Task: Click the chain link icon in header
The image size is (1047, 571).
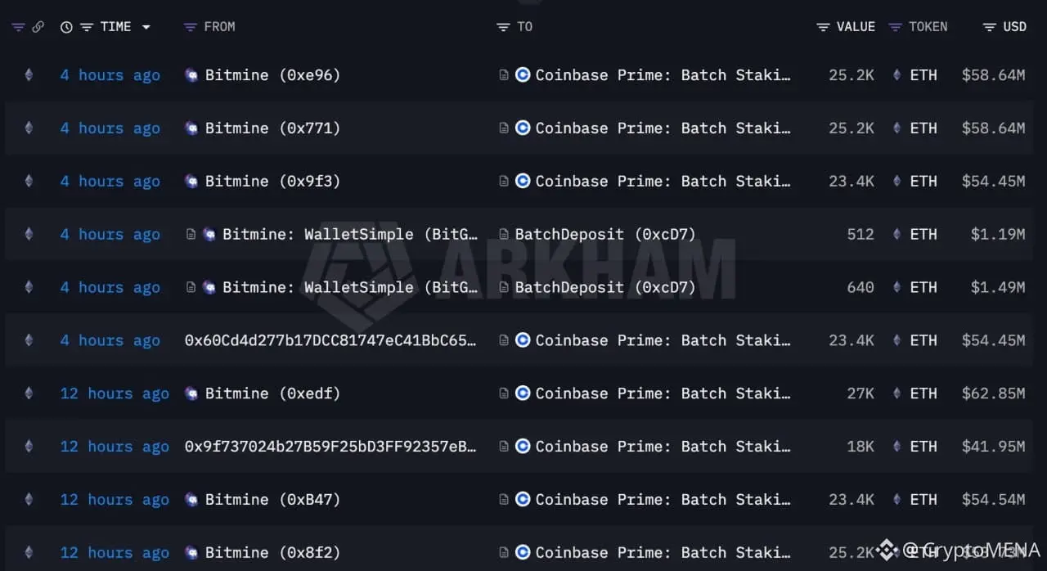Action: tap(38, 27)
